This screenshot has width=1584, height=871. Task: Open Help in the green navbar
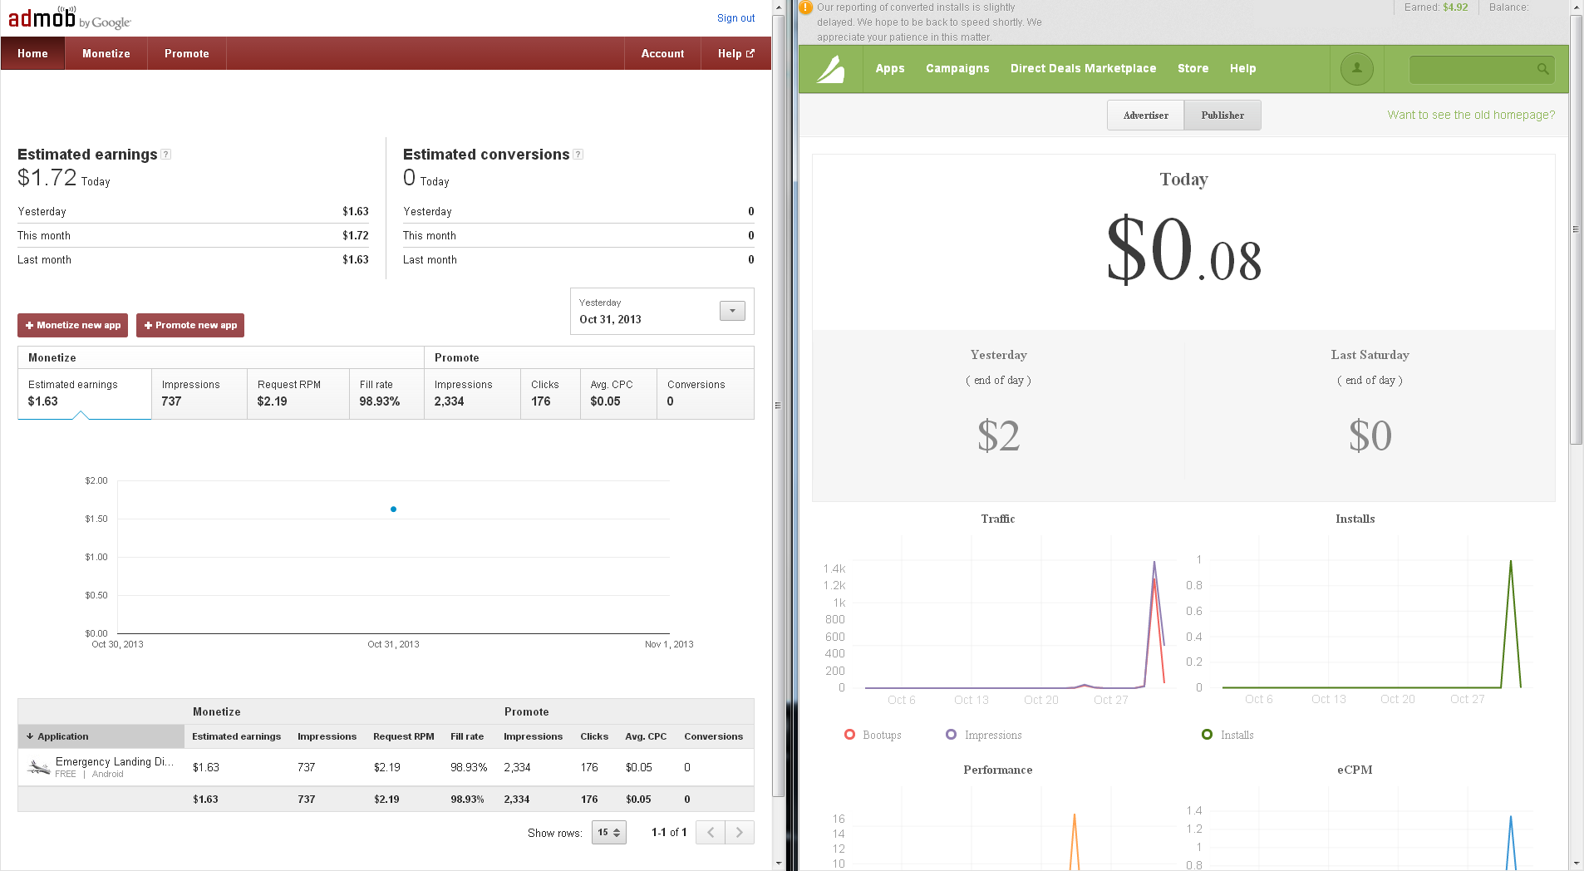pos(1242,68)
